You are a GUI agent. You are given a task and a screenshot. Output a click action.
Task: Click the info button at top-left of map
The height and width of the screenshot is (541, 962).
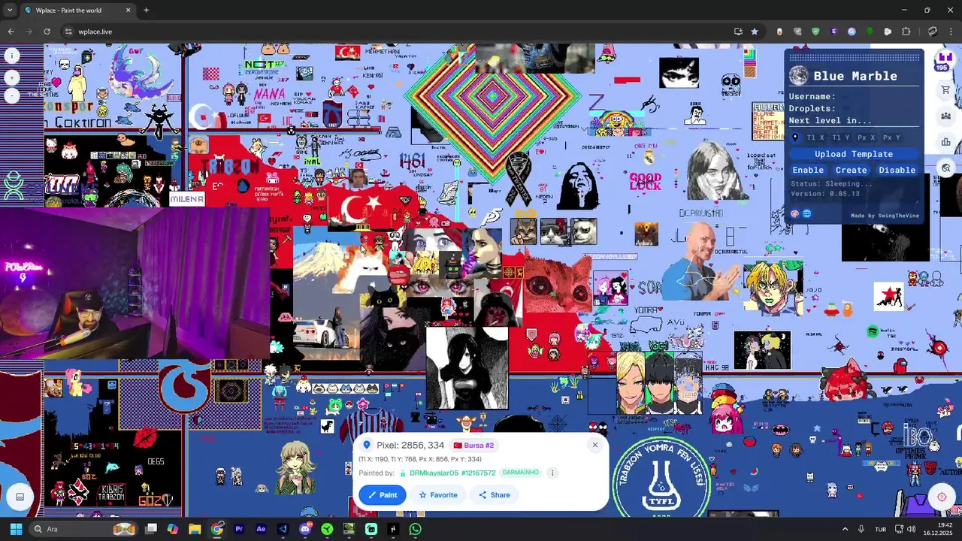point(11,56)
